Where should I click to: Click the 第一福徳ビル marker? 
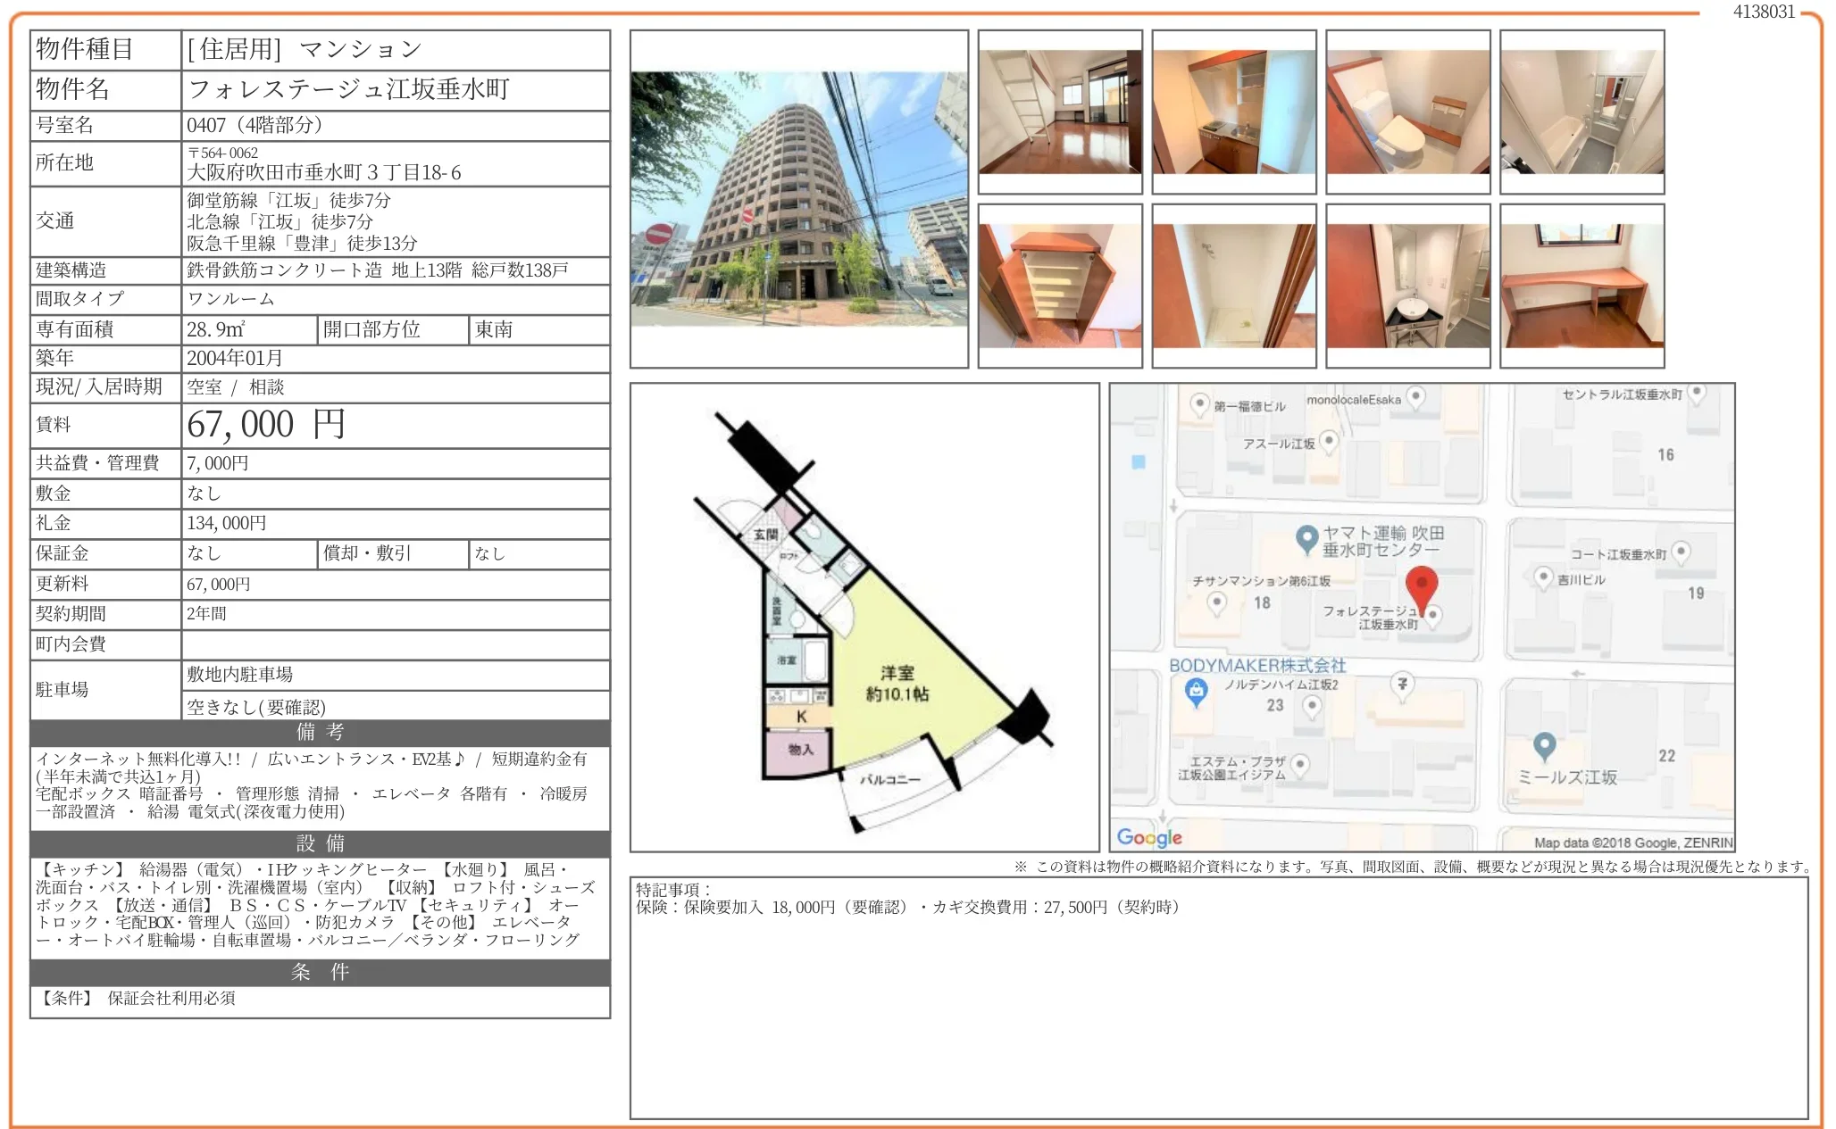click(1200, 403)
